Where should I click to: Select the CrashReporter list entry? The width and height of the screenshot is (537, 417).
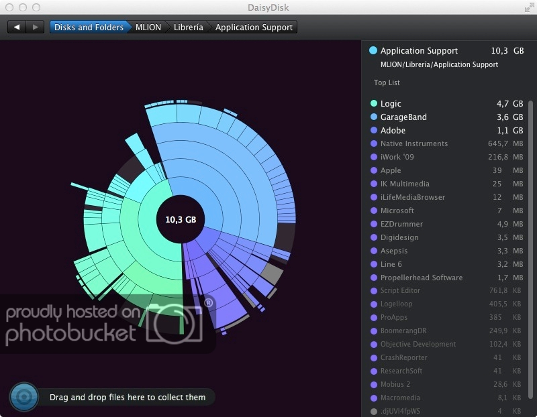[x=403, y=357]
